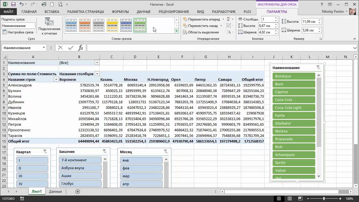Add a new sheet with plus icon
The height and width of the screenshot is (202, 359).
[78, 192]
